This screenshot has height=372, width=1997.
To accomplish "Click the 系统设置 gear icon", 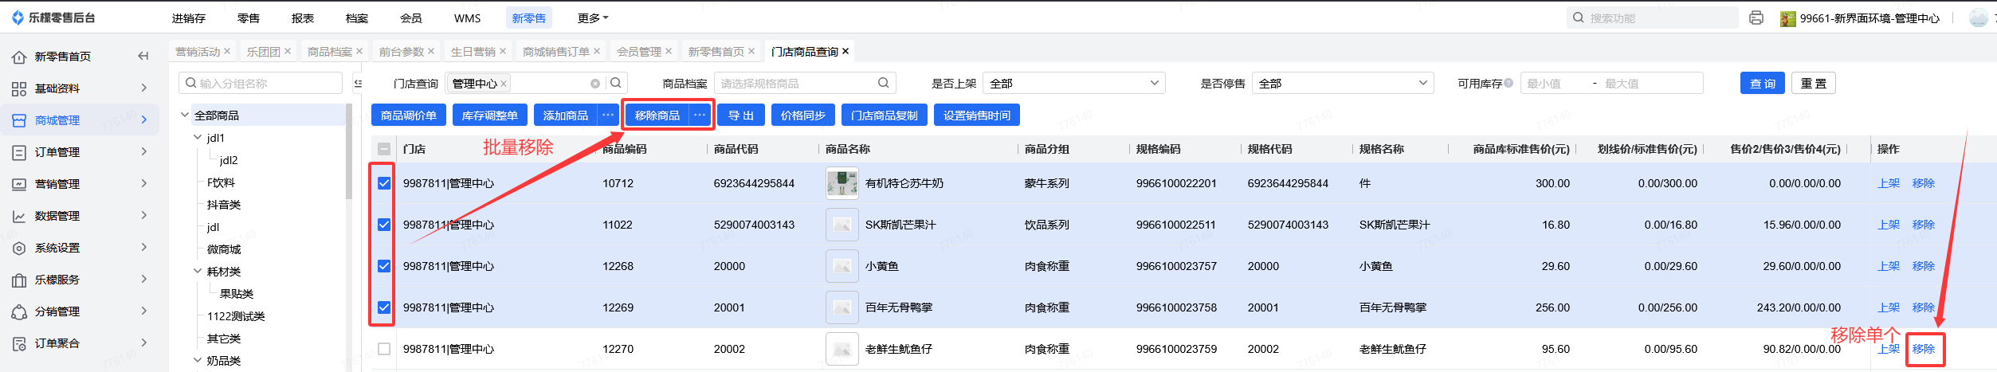I will coord(19,248).
